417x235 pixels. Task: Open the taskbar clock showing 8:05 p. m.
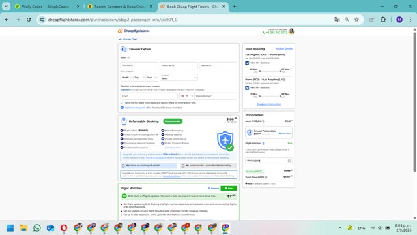403,228
